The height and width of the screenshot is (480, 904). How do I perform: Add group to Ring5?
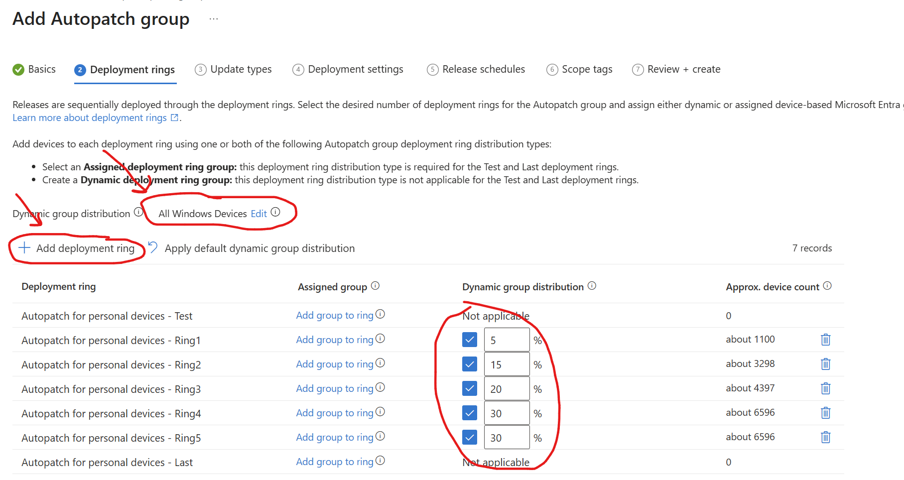pyautogui.click(x=335, y=437)
